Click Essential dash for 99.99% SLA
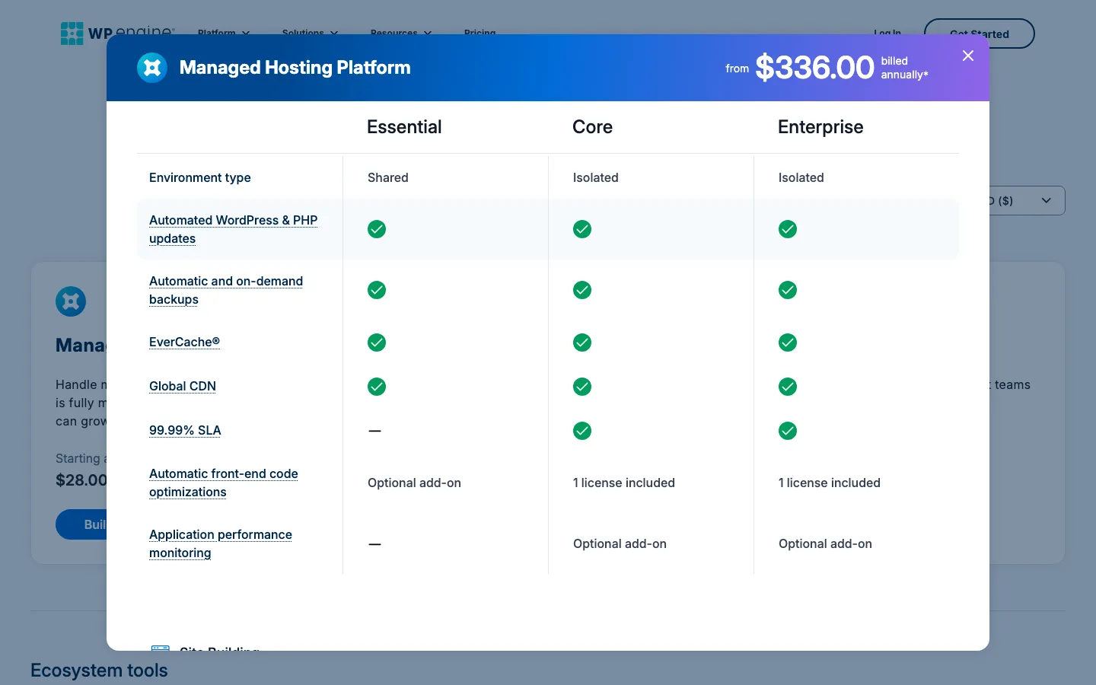The image size is (1096, 685). (x=374, y=431)
